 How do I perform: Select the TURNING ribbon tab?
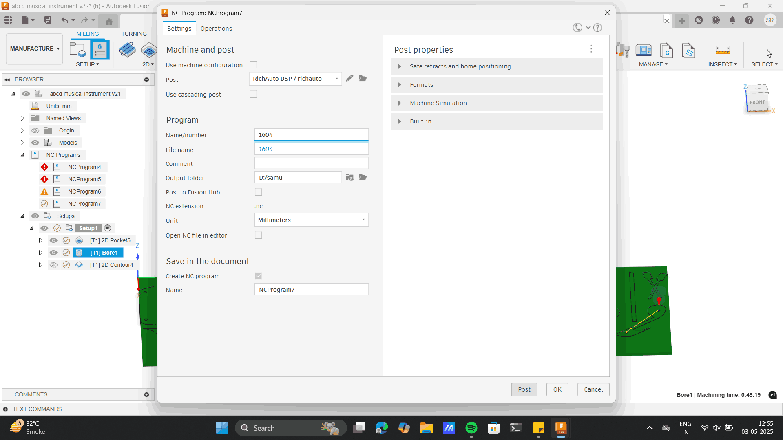(134, 34)
